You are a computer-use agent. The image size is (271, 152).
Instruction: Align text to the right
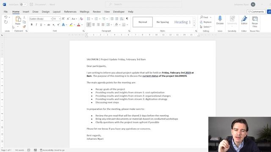98,25
